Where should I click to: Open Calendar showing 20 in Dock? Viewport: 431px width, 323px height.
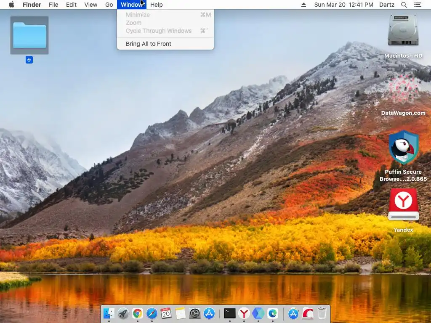click(x=166, y=313)
